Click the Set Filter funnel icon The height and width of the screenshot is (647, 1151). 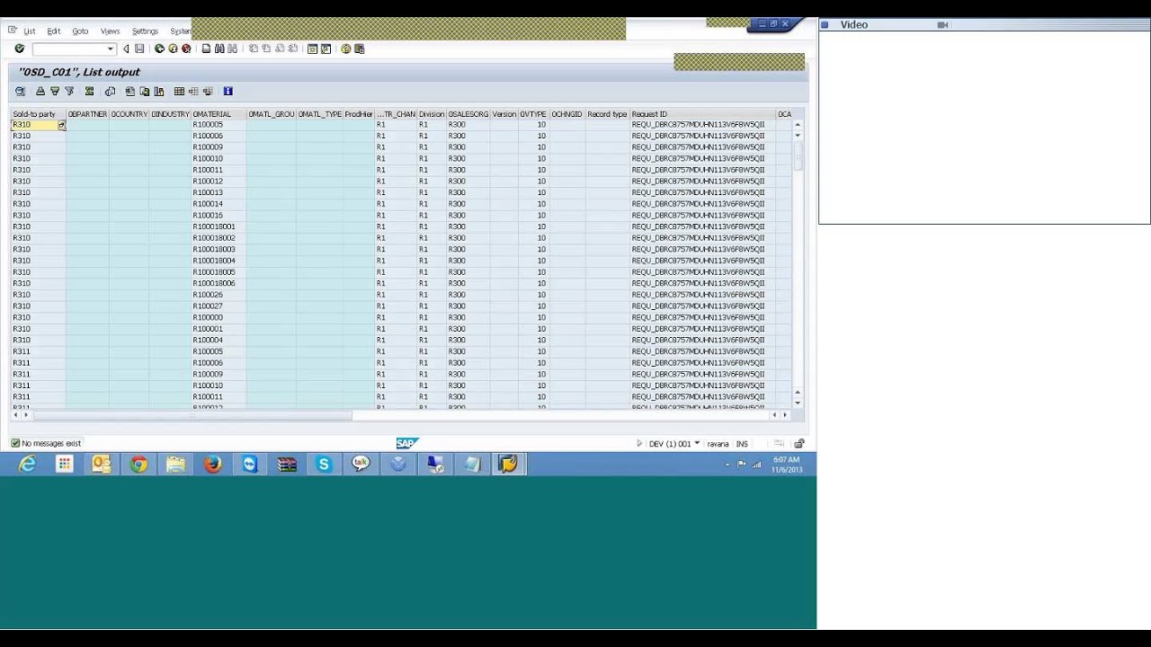pyautogui.click(x=69, y=91)
